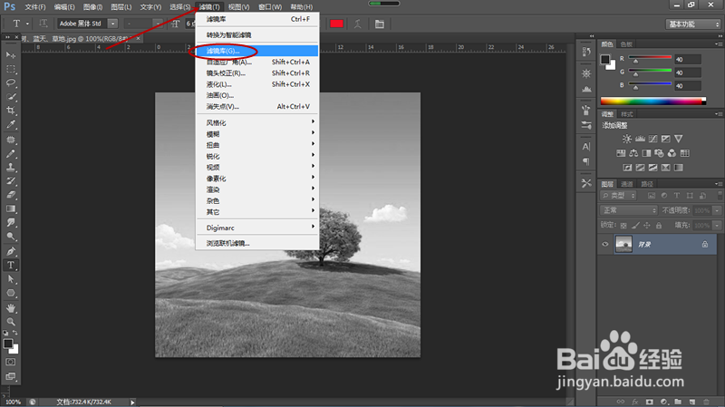Click the 背景 layer thumbnail

tap(623, 244)
